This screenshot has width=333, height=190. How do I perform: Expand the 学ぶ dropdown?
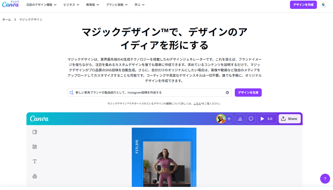coord(139,4)
